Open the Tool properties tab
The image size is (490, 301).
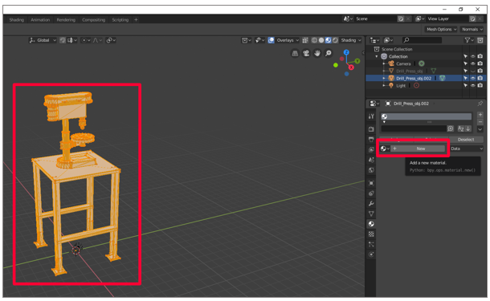(371, 116)
